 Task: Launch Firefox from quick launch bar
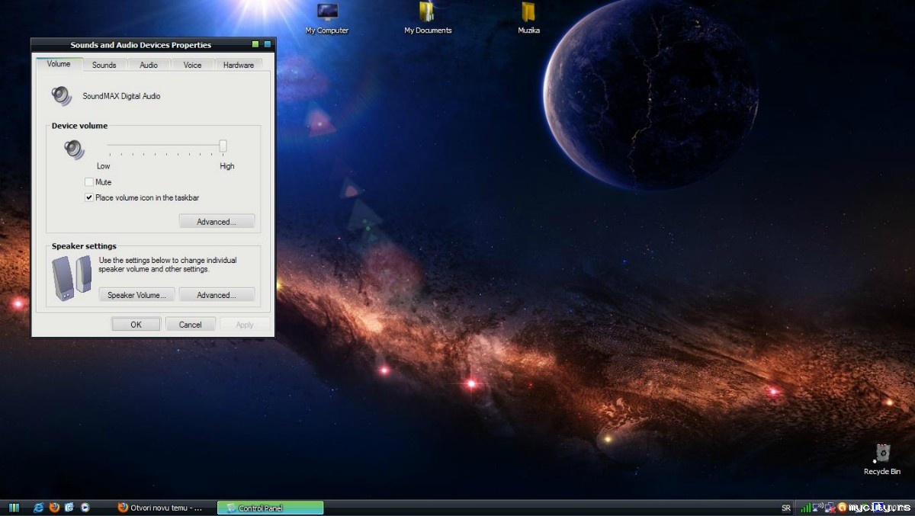coord(53,508)
